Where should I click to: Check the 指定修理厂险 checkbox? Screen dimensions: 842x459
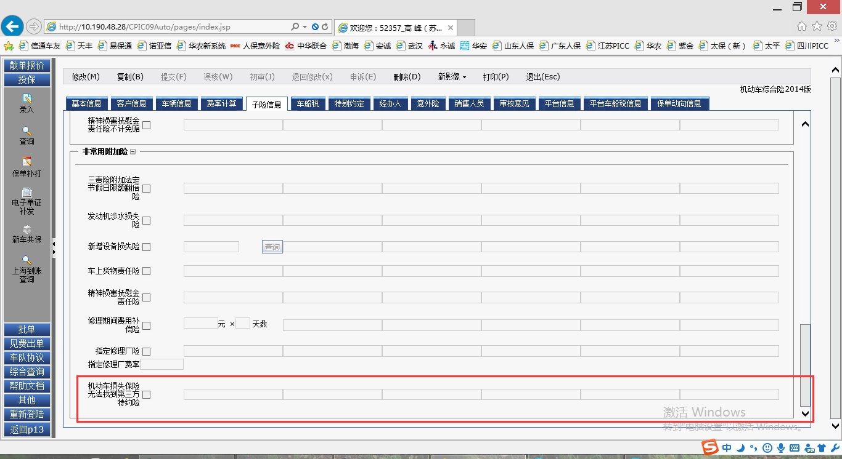pyautogui.click(x=147, y=351)
